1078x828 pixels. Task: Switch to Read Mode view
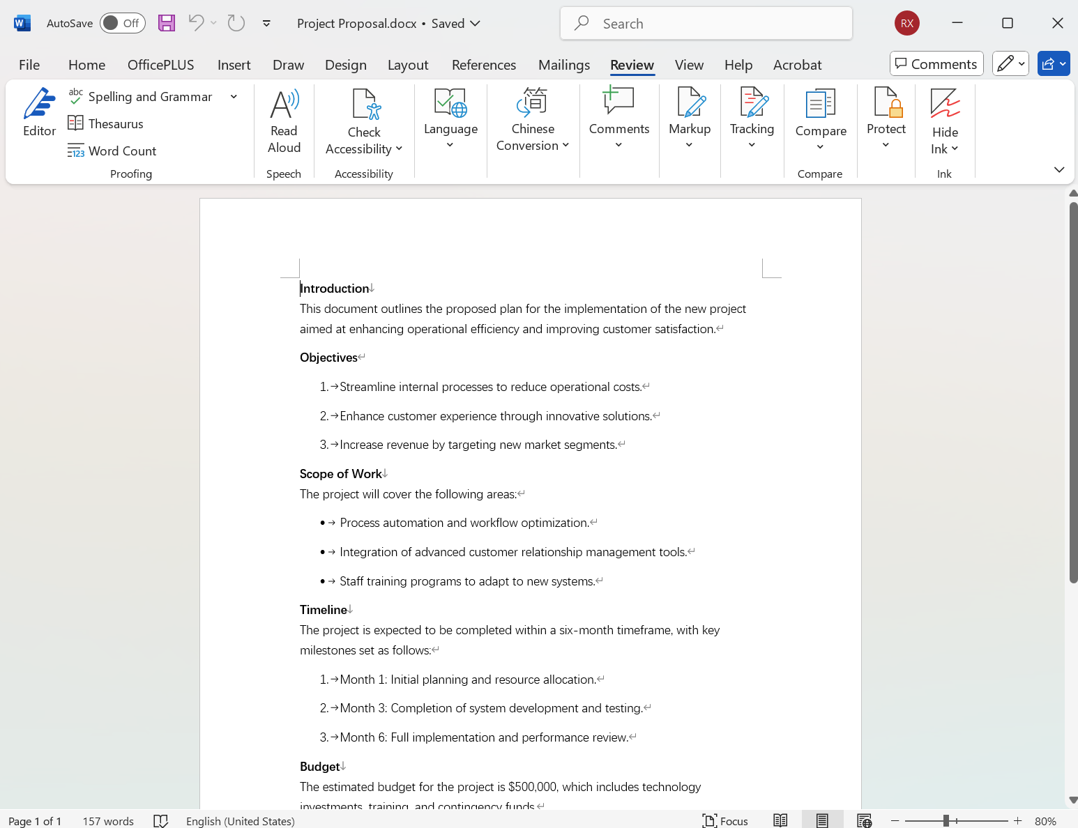point(780,820)
